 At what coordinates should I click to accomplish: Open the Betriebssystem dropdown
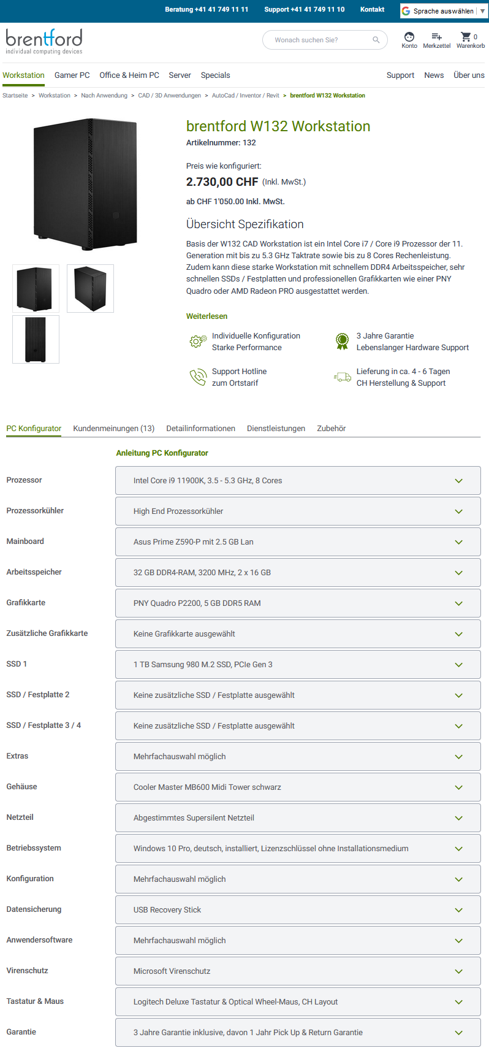pyautogui.click(x=298, y=849)
